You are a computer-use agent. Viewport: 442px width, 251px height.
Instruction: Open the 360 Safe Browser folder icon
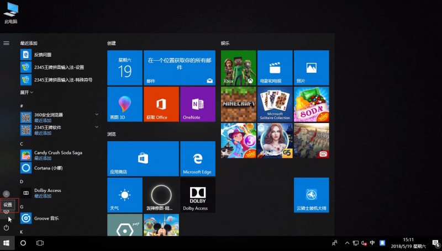tap(26, 118)
